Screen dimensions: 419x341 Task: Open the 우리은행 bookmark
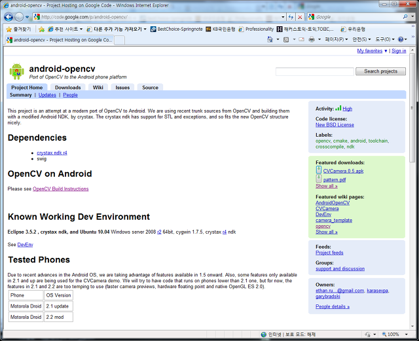pos(353,29)
